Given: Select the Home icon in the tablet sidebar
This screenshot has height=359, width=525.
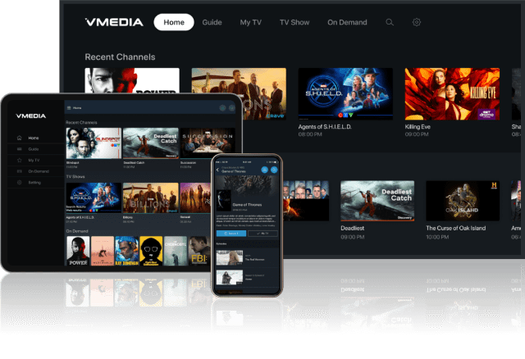Looking at the screenshot, I should 20,138.
